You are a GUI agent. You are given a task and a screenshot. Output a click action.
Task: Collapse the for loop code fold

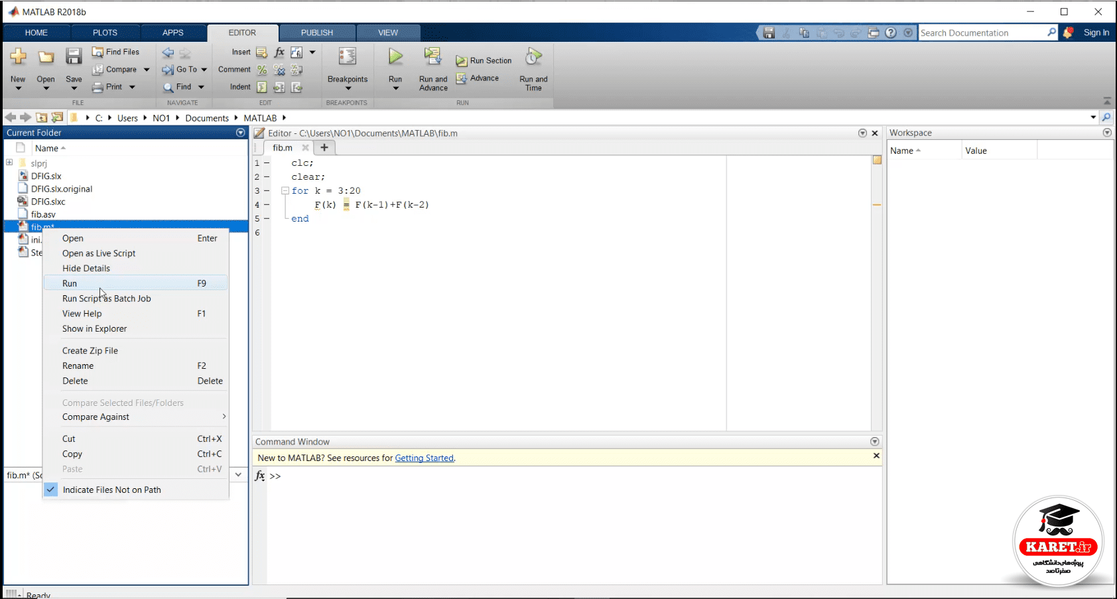(285, 190)
